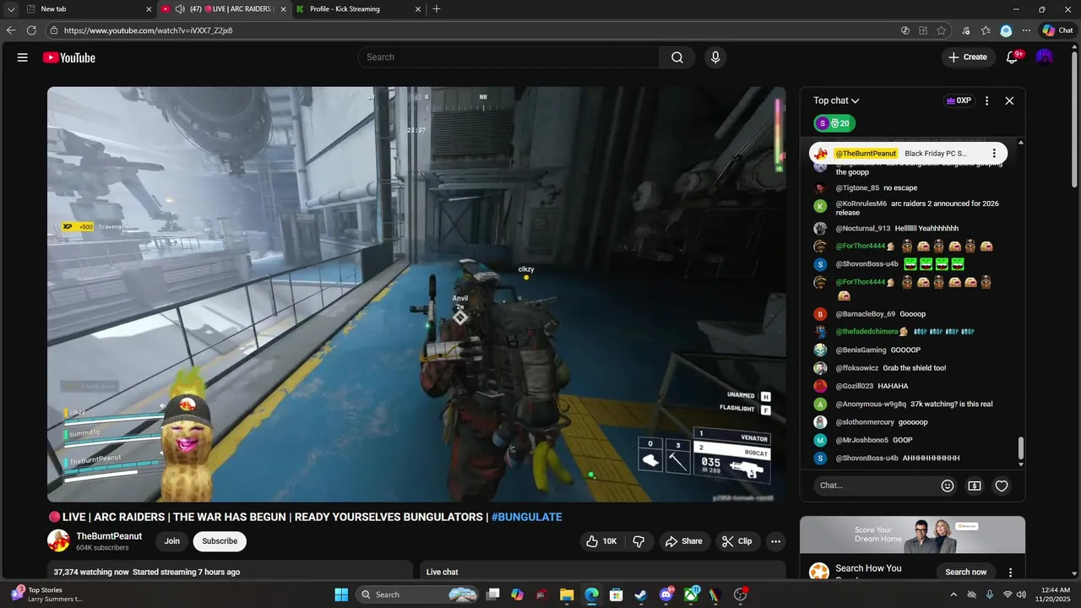1081x608 pixels.
Task: Open Discord from the taskbar
Action: pyautogui.click(x=666, y=594)
